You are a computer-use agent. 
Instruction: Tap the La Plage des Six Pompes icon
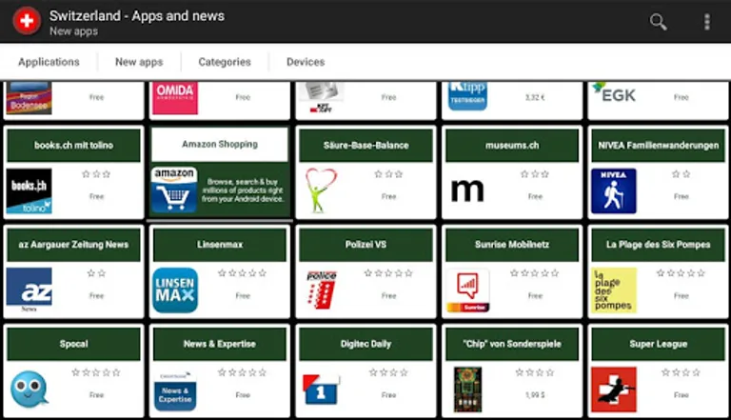pos(614,290)
